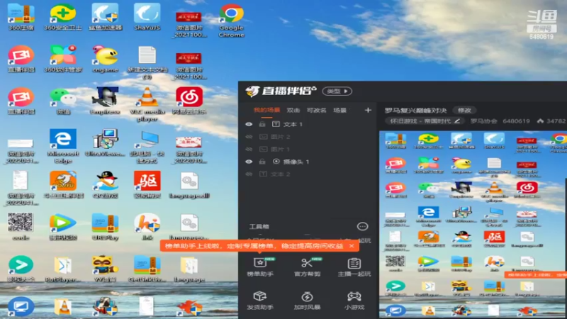Image resolution: width=567 pixels, height=319 pixels.
Task: Open the 官方帮剪 scissors tool
Action: 307,267
